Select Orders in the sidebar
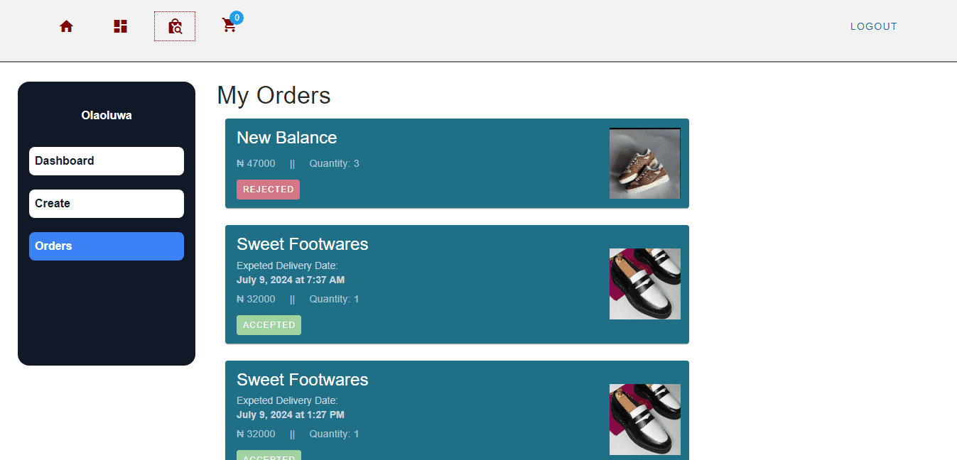Image resolution: width=957 pixels, height=460 pixels. click(x=107, y=246)
